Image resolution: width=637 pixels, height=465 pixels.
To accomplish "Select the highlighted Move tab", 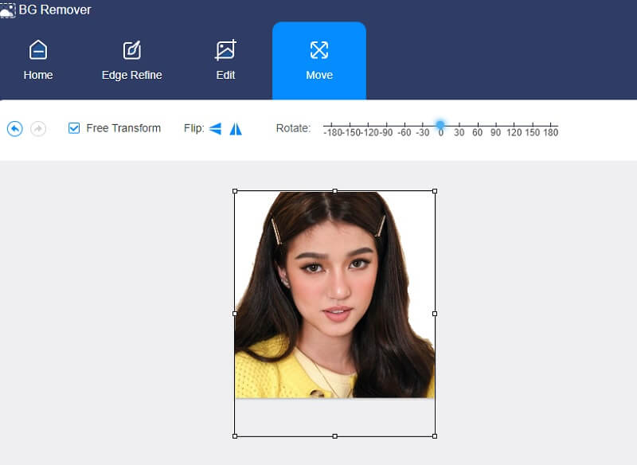I will [x=319, y=60].
